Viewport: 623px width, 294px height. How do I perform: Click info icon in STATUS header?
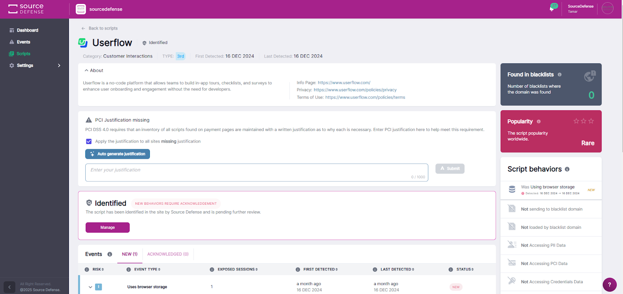pos(451,270)
